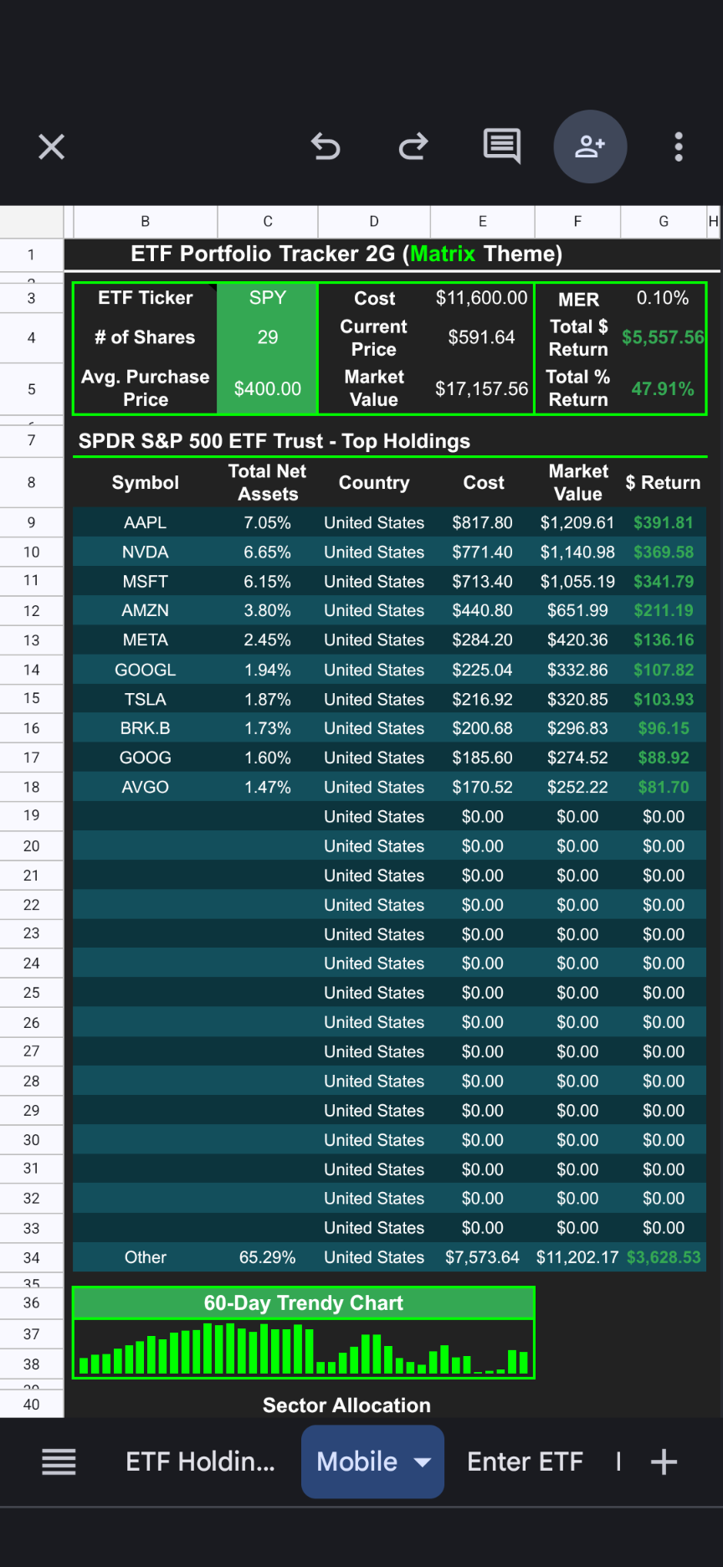Undo the last action

click(326, 146)
